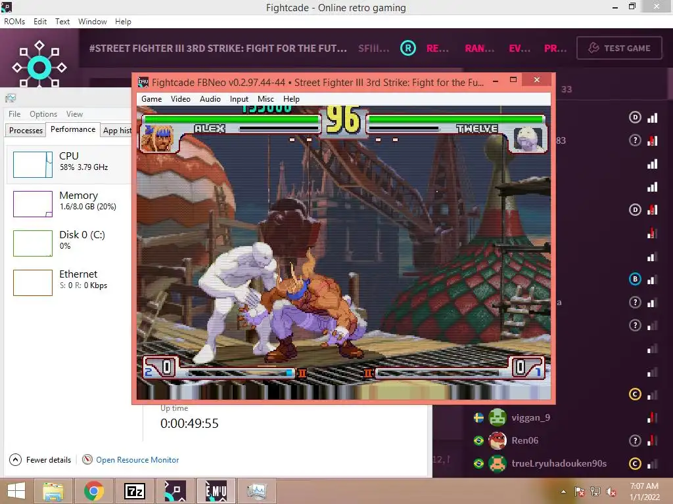Open the Video menu in FBNeo emulator
Image resolution: width=673 pixels, height=504 pixels.
pyautogui.click(x=180, y=99)
